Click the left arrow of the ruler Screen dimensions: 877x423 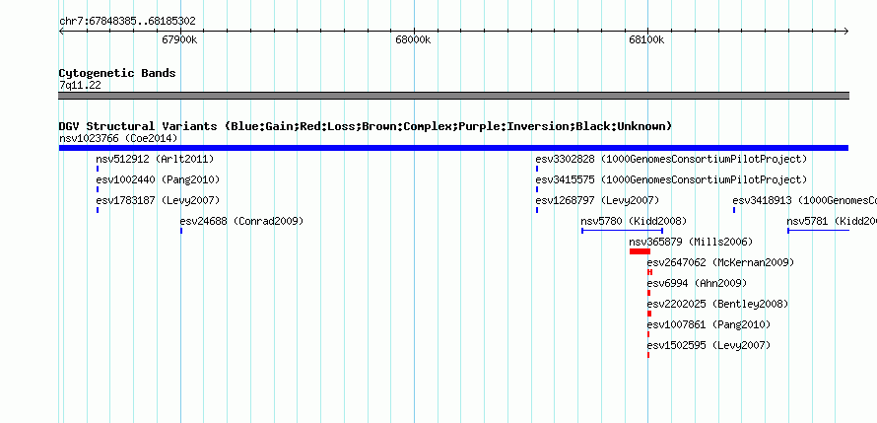[x=61, y=32]
